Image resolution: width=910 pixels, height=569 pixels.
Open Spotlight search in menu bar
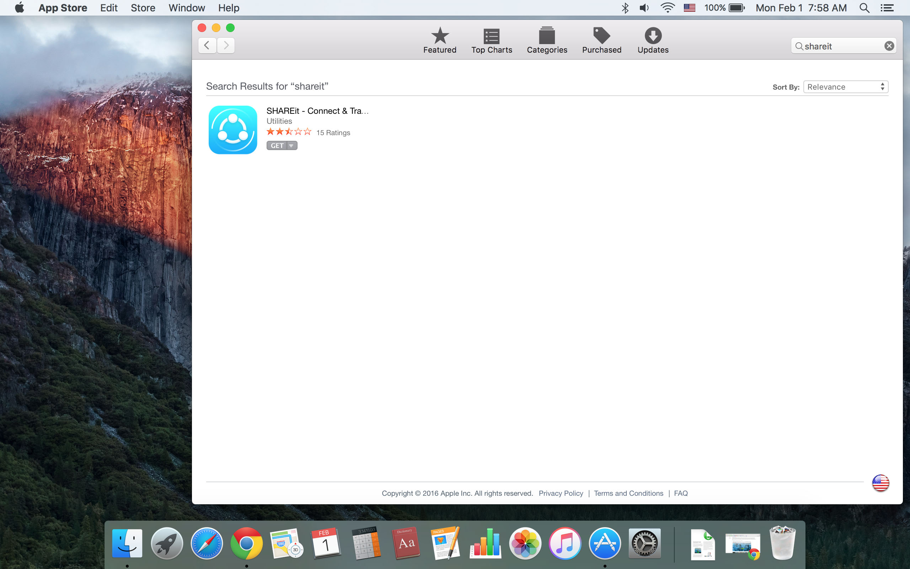[x=864, y=8]
